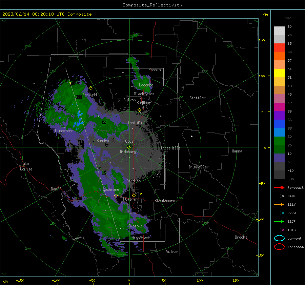Click the Okotoks city label

[x=136, y=226]
